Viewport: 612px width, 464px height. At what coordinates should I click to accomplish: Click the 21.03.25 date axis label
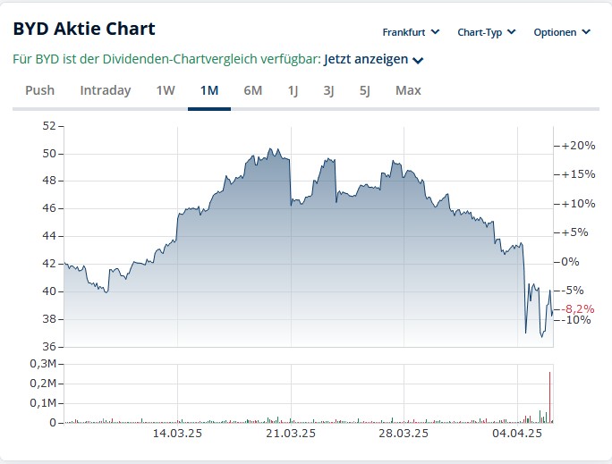[291, 434]
